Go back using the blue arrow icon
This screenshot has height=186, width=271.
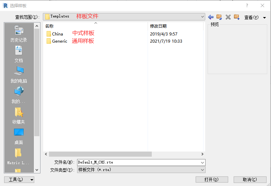pos(211,17)
